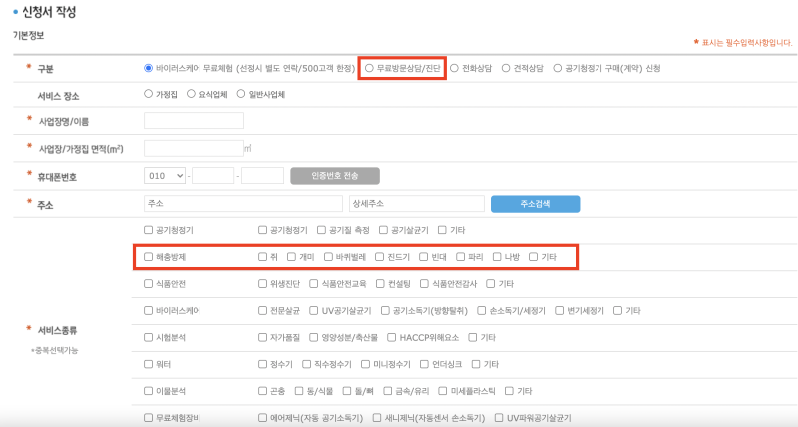The image size is (798, 427).
Task: Check 기타 beside 공기살균기
Action: [x=442, y=230]
